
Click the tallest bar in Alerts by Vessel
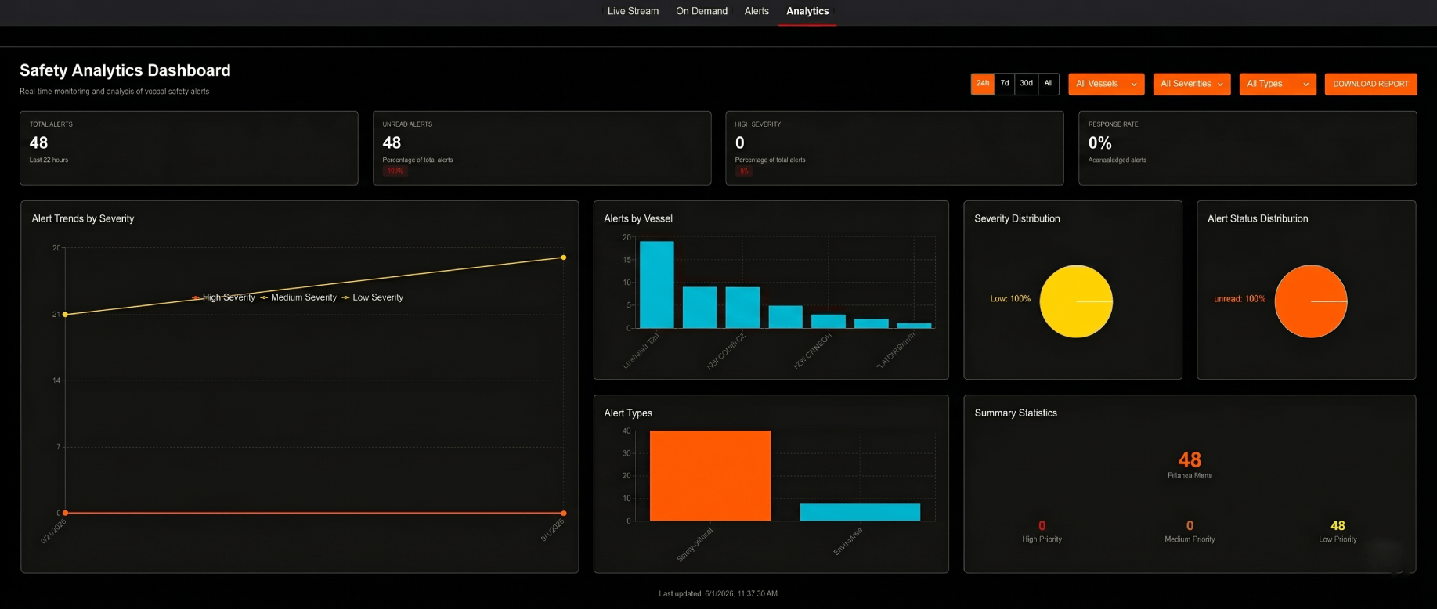[656, 284]
